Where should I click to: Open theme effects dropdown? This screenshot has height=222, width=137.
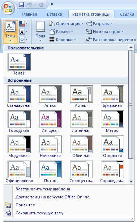tap(23, 40)
